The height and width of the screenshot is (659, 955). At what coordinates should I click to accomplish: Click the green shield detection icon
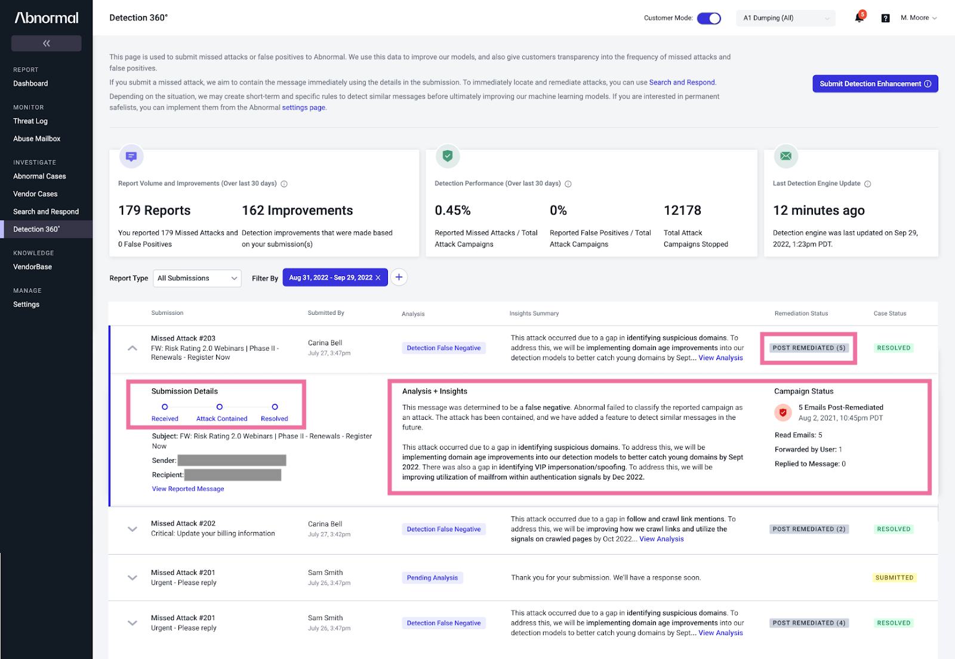tap(448, 156)
